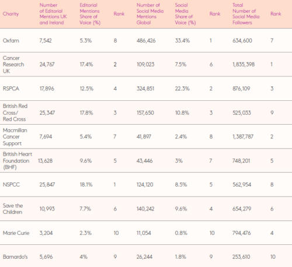
Task: Select Save the Children charity name
Action: [13, 209]
